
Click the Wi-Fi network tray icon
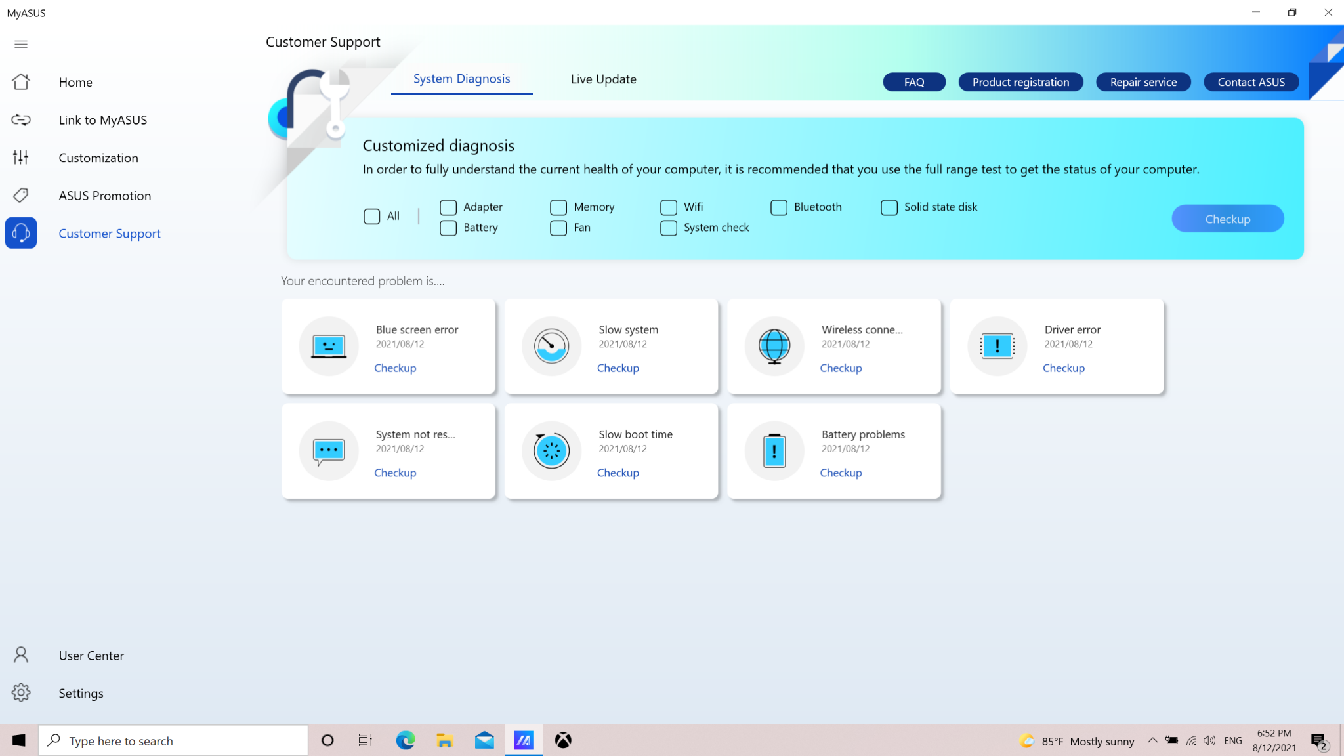(x=1191, y=740)
